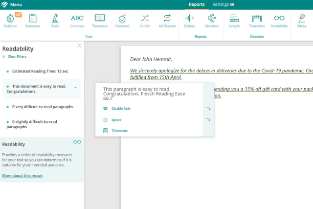
Task: Click 'Dear John Hemmit,' text in document
Action: click(x=151, y=59)
